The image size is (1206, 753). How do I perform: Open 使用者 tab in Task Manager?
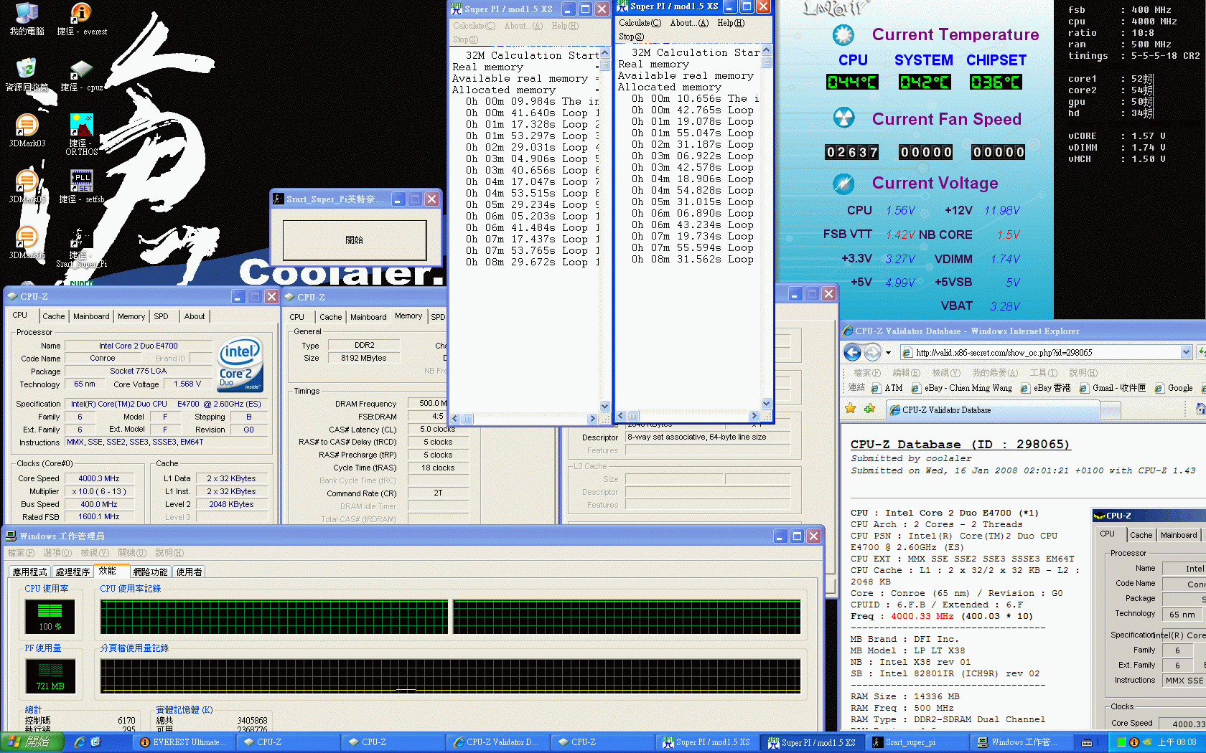[x=189, y=572]
